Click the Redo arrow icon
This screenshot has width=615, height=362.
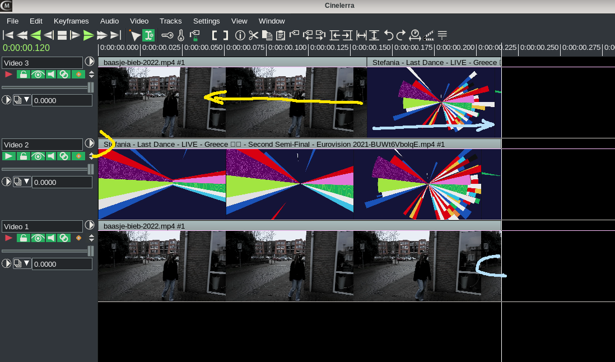click(x=400, y=35)
